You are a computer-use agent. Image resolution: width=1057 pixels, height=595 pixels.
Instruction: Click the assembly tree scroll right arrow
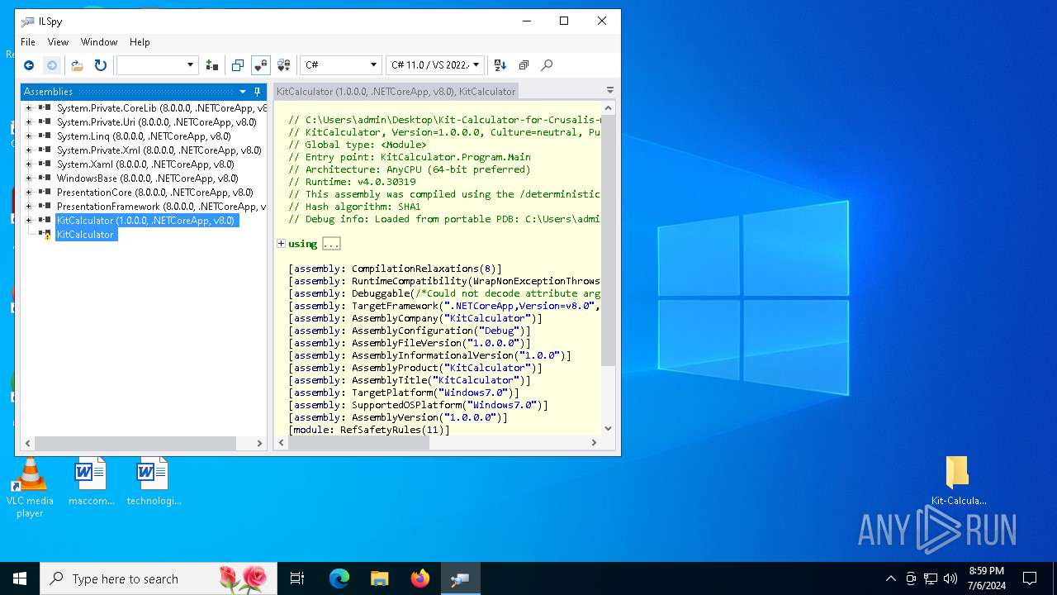tap(259, 444)
